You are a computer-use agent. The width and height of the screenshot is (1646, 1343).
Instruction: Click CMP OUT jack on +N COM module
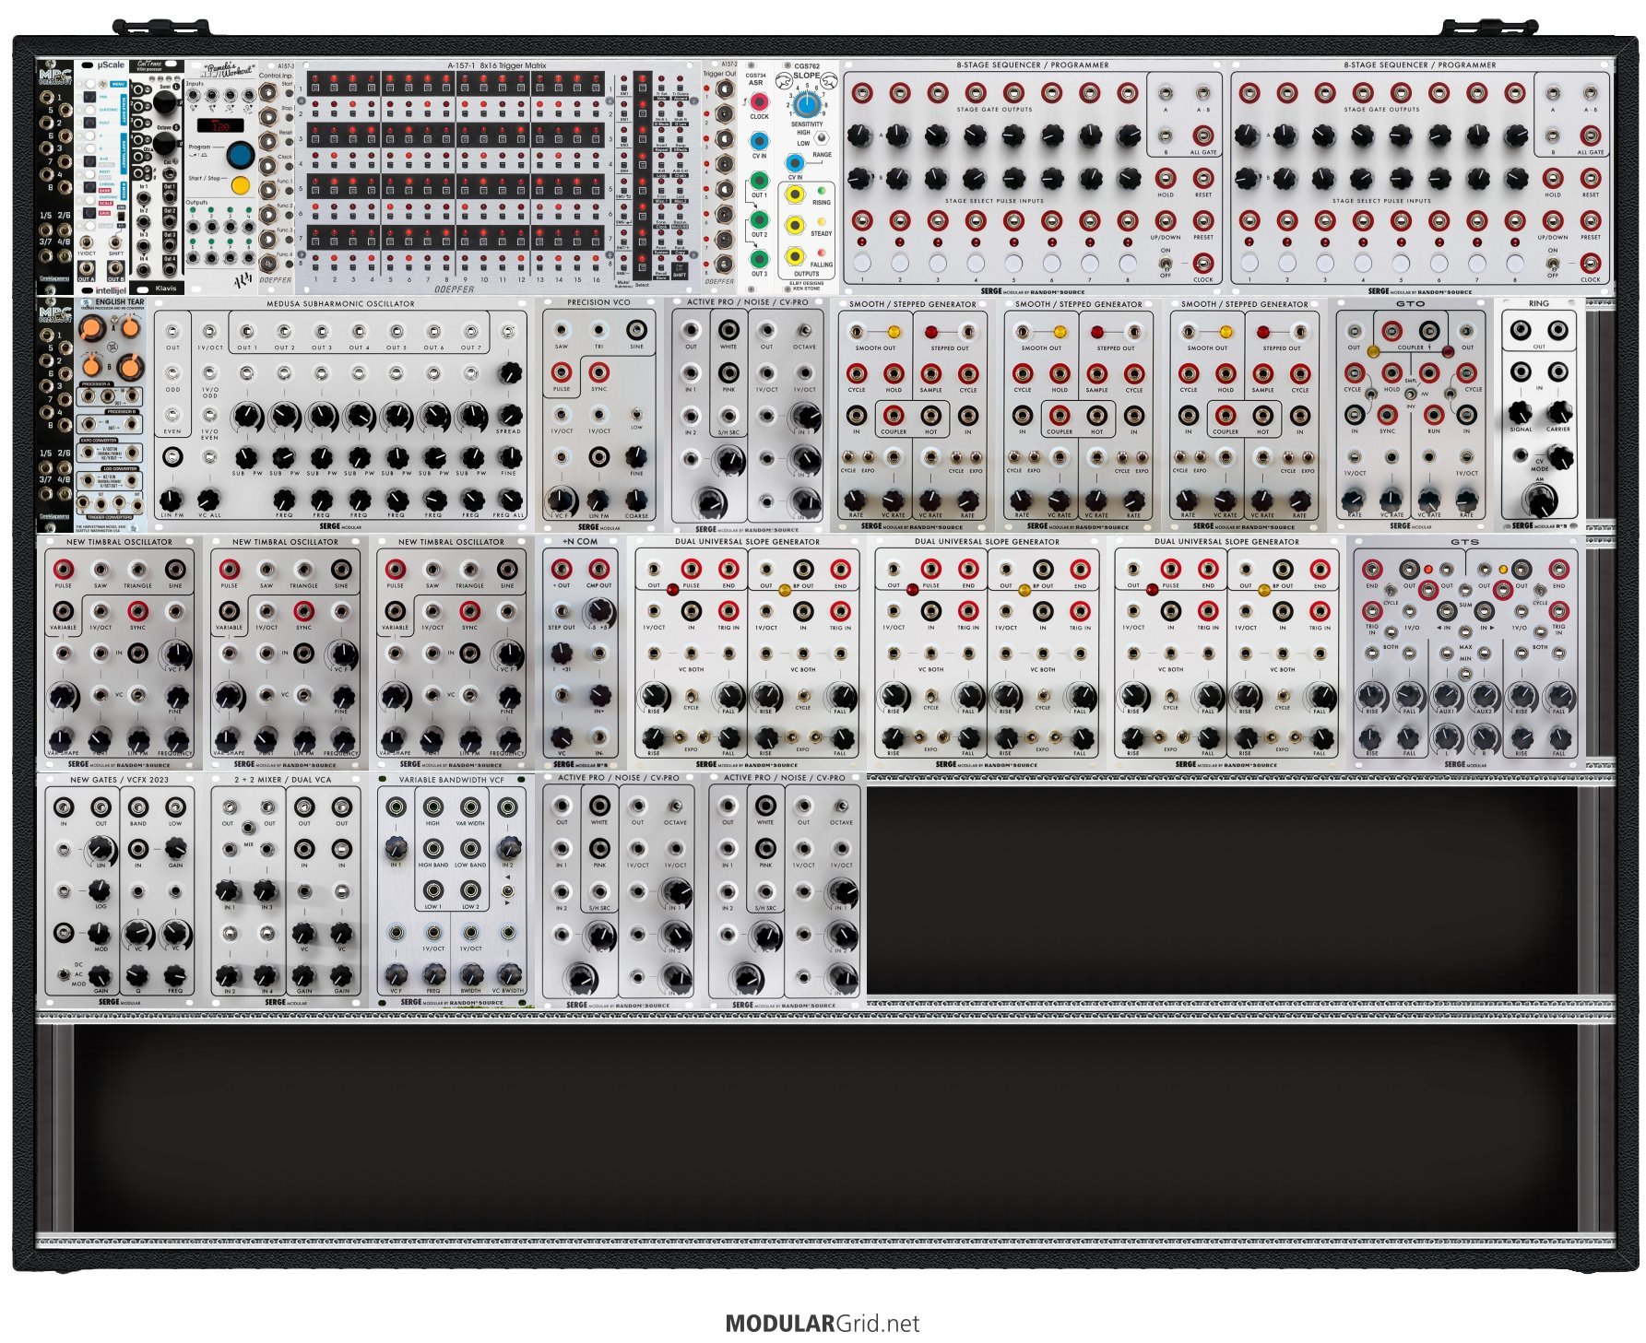(598, 569)
